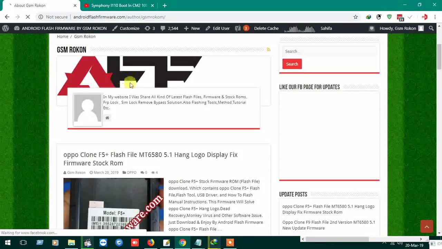Switch to the Symphony I110 YouTube tab
Viewport: 442px width, 249px height.
click(119, 6)
